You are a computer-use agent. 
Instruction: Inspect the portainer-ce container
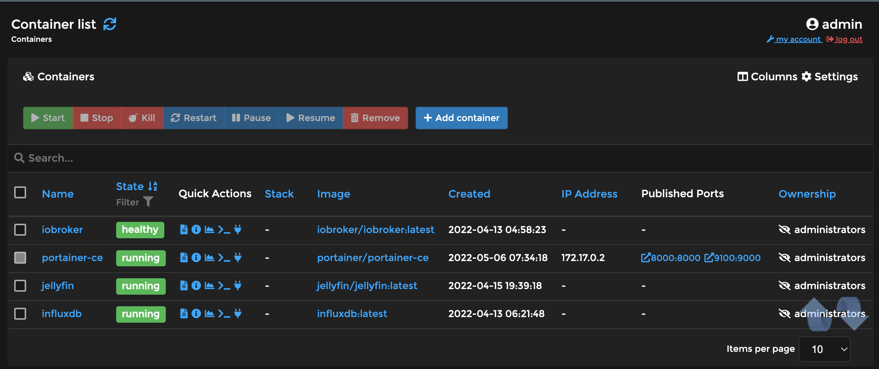pyautogui.click(x=196, y=257)
